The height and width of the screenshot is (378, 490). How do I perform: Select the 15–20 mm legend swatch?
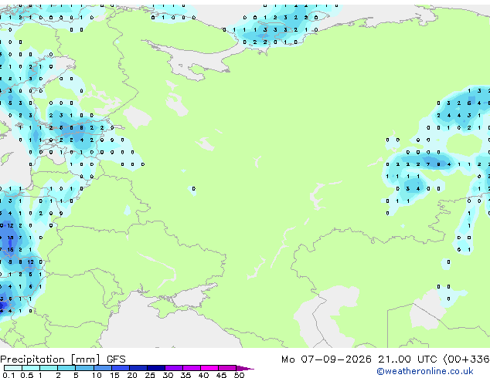click(120, 368)
